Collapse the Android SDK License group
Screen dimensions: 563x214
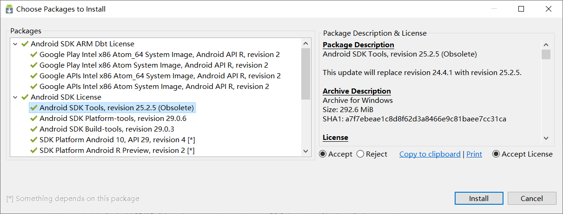point(15,97)
